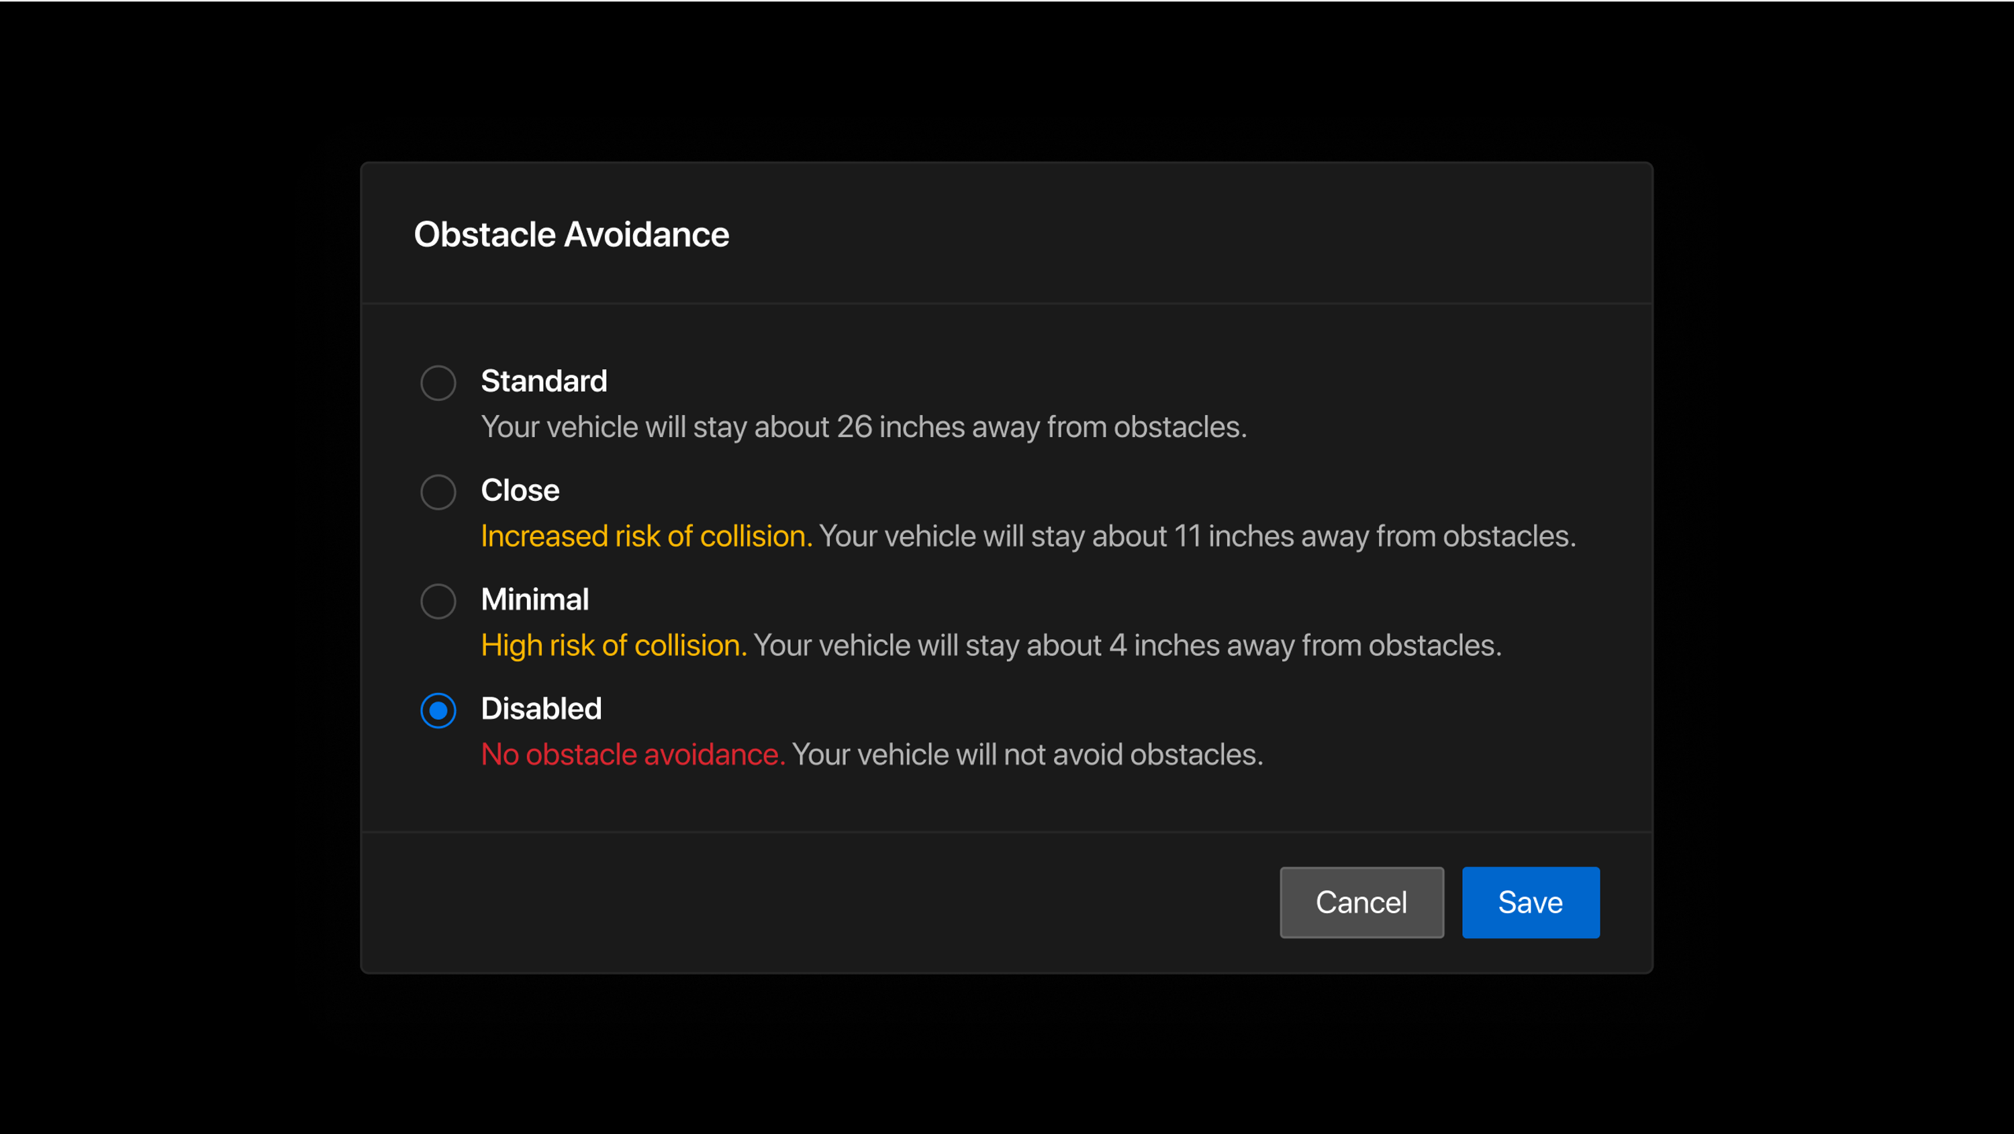Click the selected Disabled radio button
The image size is (2014, 1134).
(438, 710)
